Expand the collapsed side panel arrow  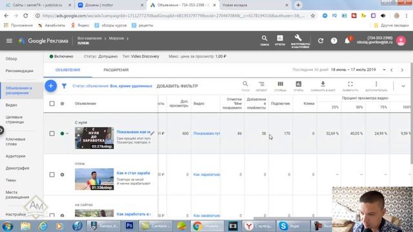pyautogui.click(x=1, y=130)
